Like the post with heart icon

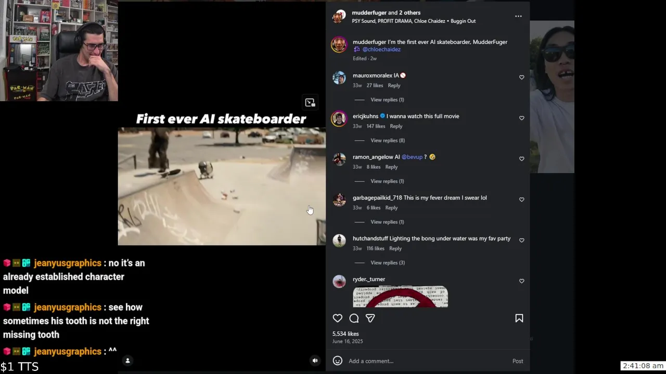338,318
